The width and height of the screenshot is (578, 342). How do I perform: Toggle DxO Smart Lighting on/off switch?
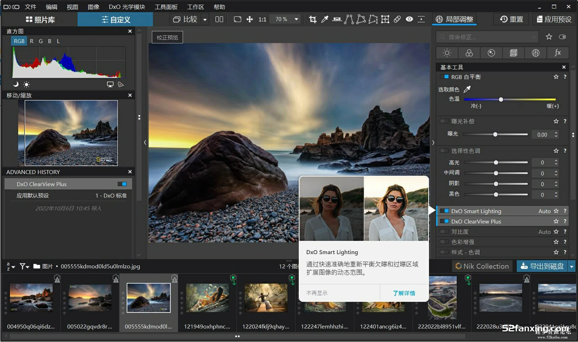coord(444,211)
